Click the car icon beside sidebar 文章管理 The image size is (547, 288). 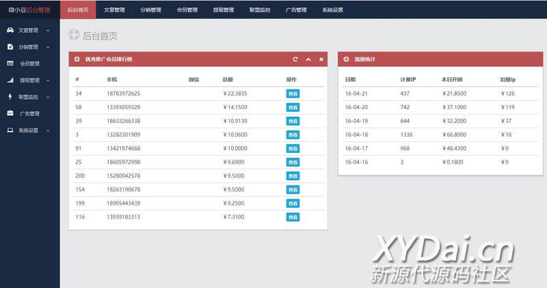click(x=10, y=30)
